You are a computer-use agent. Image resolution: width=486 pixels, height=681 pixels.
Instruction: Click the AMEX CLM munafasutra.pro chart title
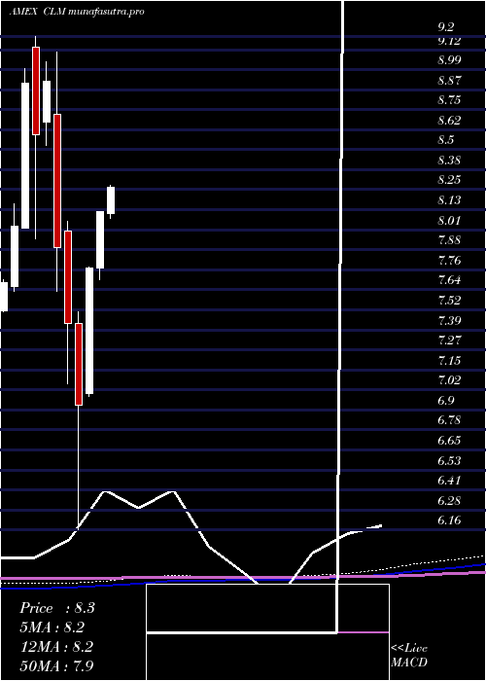coord(77,12)
